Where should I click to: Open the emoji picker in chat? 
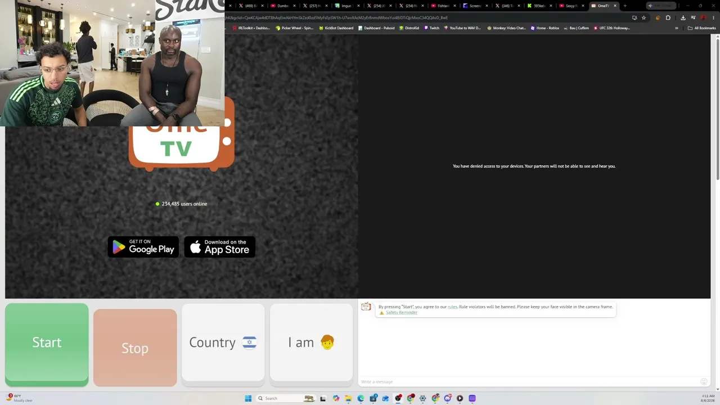(x=704, y=382)
